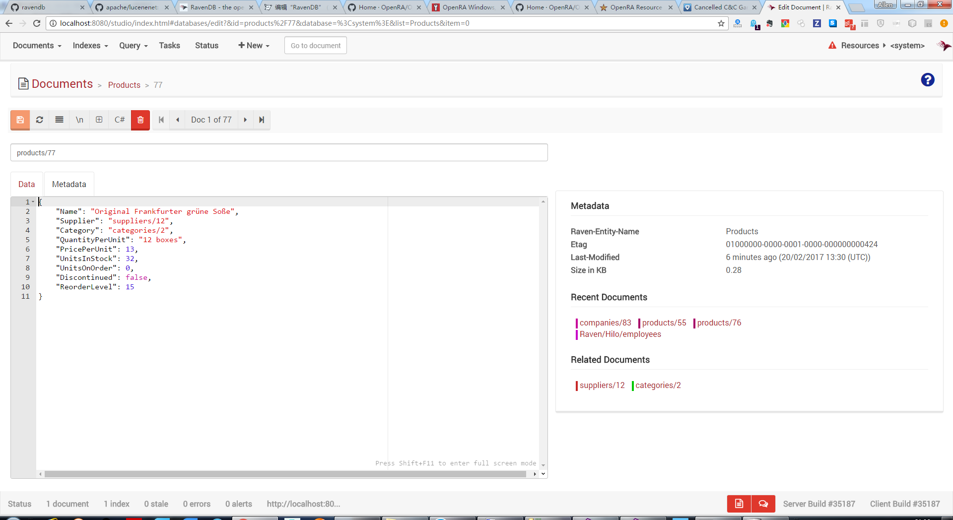The height and width of the screenshot is (520, 953).
Task: Open the Documents dropdown menu
Action: 37,46
